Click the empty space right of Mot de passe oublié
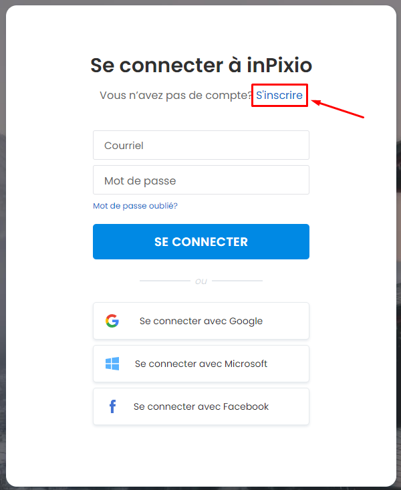 click(x=244, y=206)
